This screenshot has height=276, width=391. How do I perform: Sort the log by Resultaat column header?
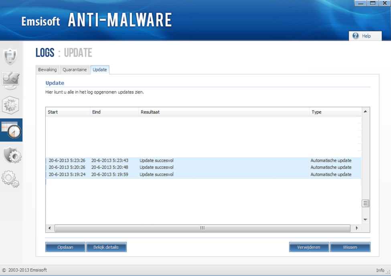pos(224,112)
